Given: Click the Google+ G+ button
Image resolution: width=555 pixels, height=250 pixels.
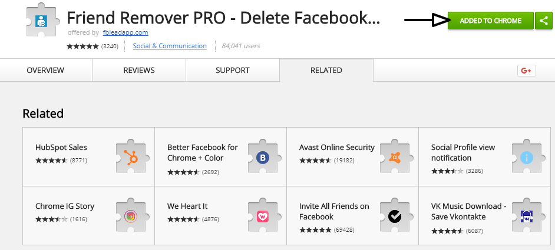Looking at the screenshot, I should [x=526, y=71].
